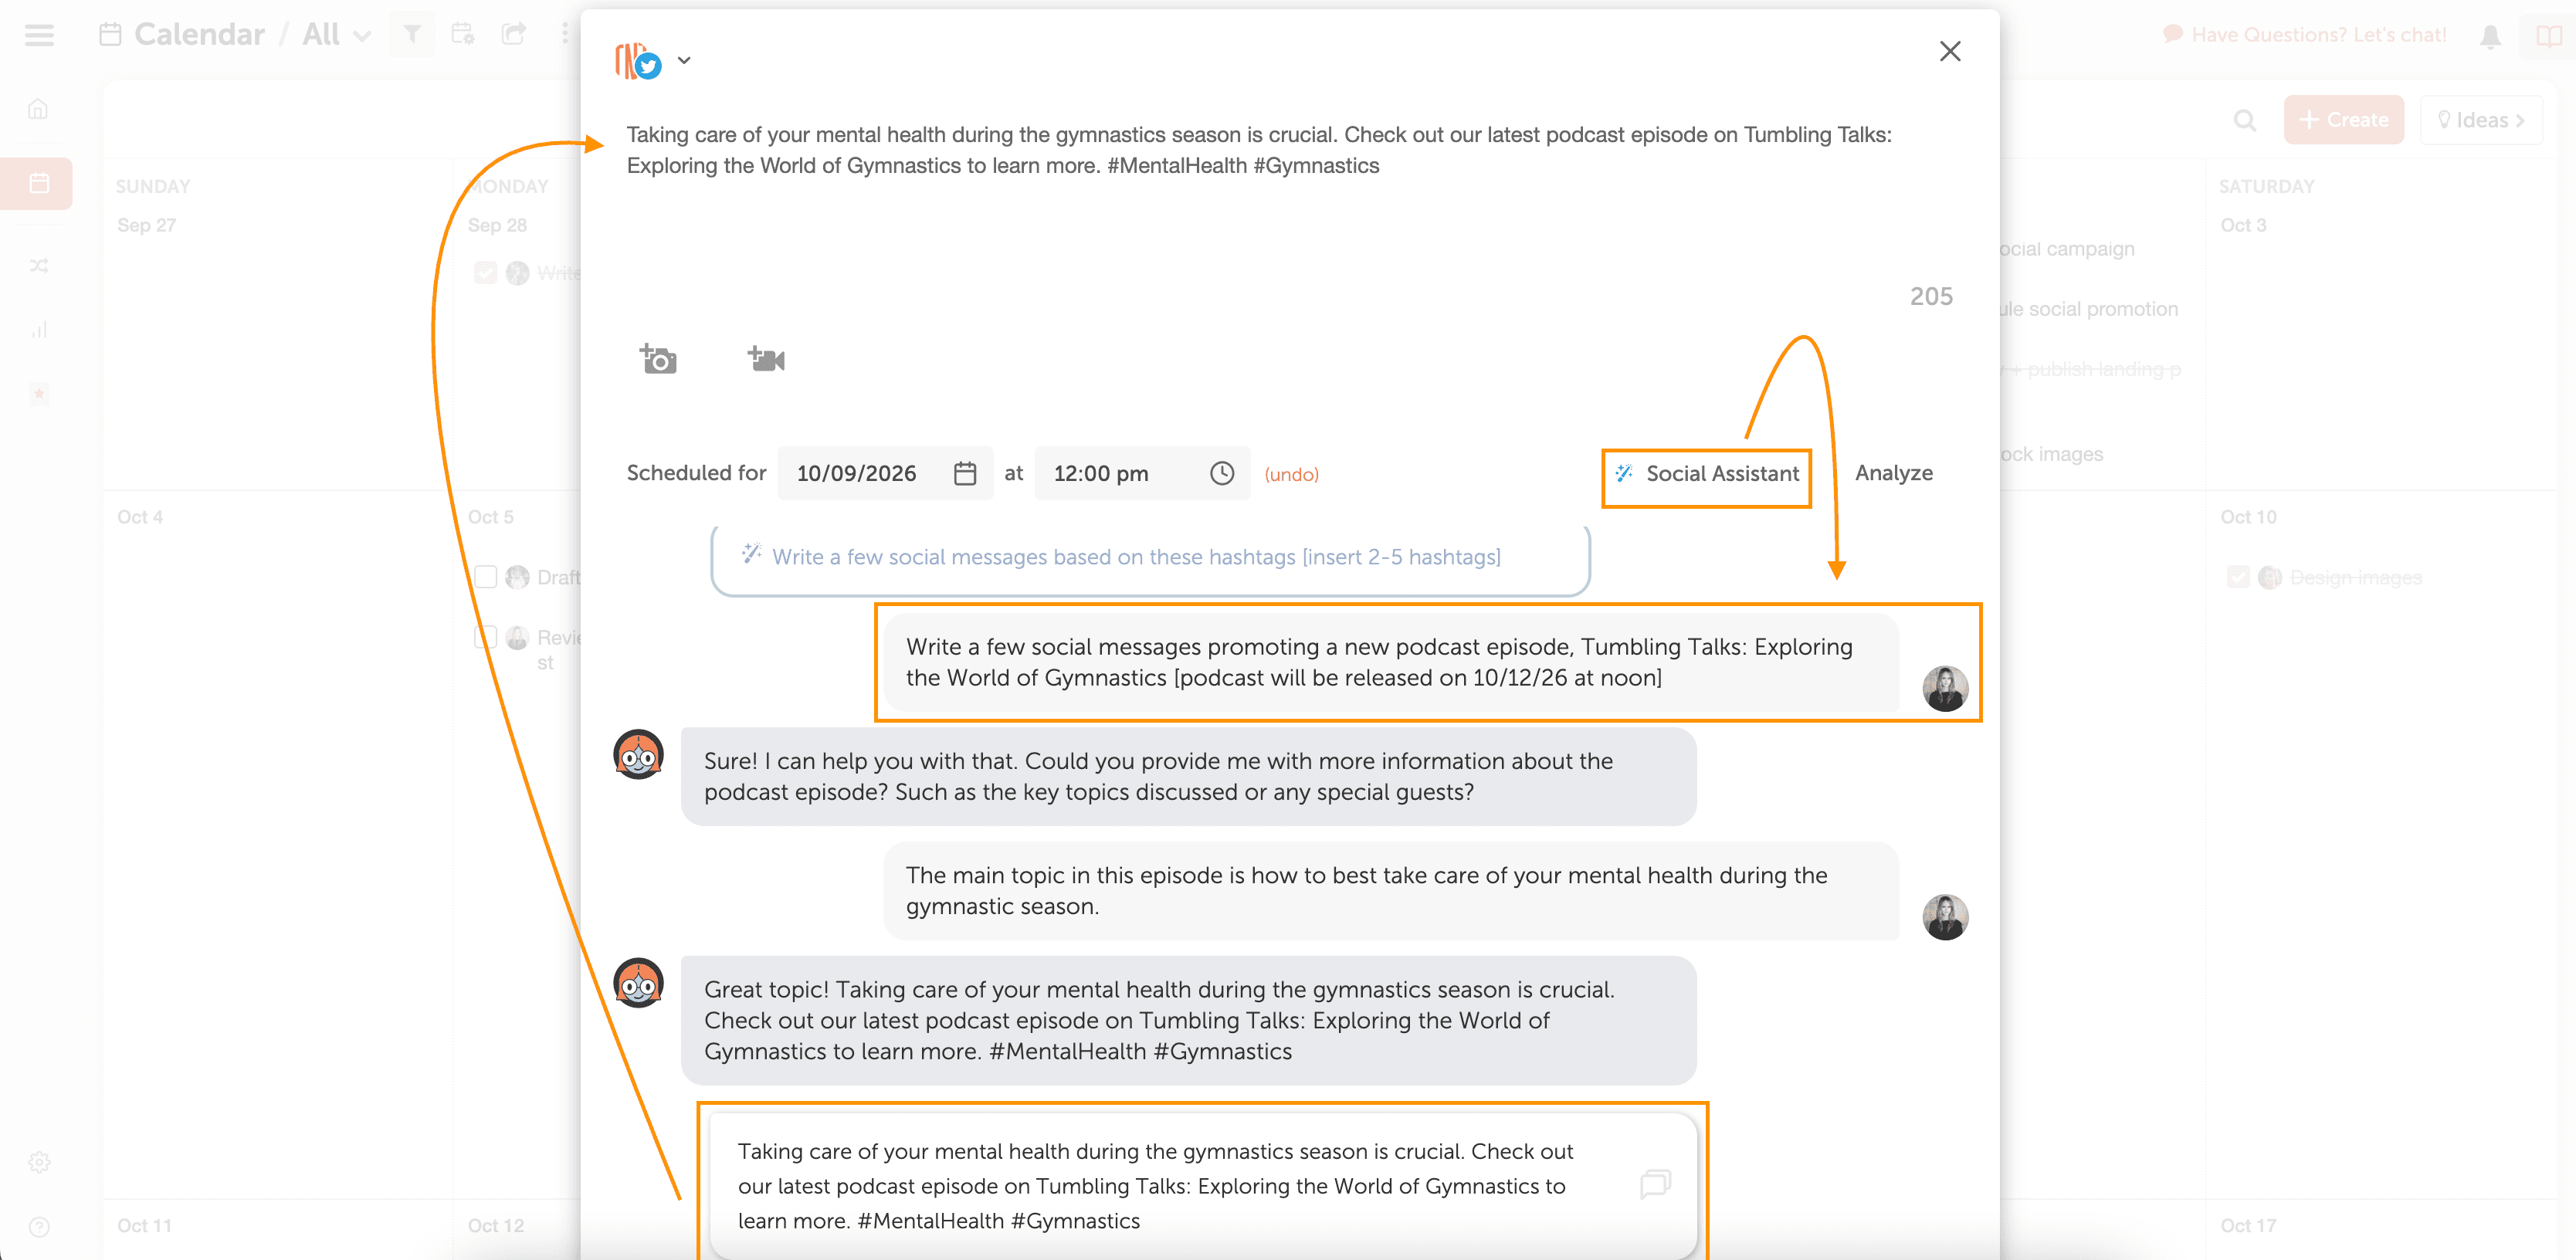Image resolution: width=2576 pixels, height=1260 pixels.
Task: Click the clock icon in time field
Action: pos(1222,473)
